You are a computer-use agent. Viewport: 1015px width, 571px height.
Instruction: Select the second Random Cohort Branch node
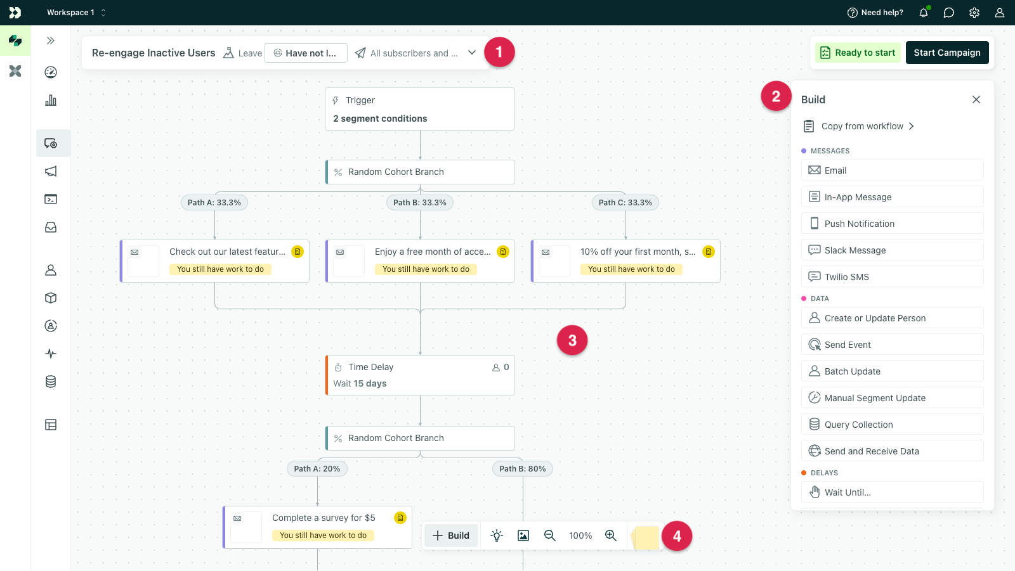[x=420, y=438]
